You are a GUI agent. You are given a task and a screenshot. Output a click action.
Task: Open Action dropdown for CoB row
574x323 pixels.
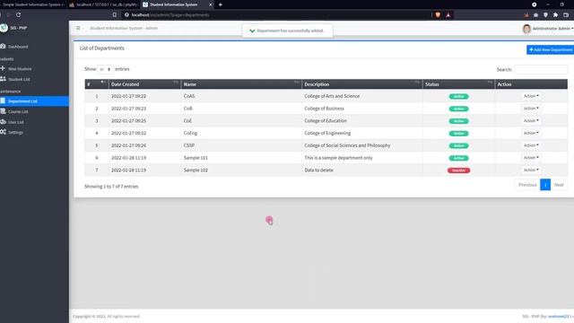[x=531, y=109]
